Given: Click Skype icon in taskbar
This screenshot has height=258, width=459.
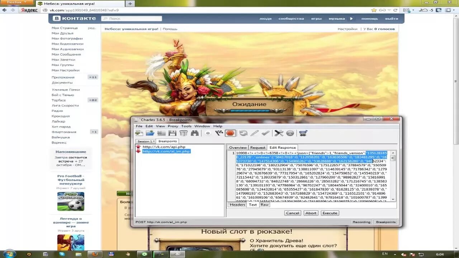Looking at the screenshot, I should pyautogui.click(x=62, y=254).
